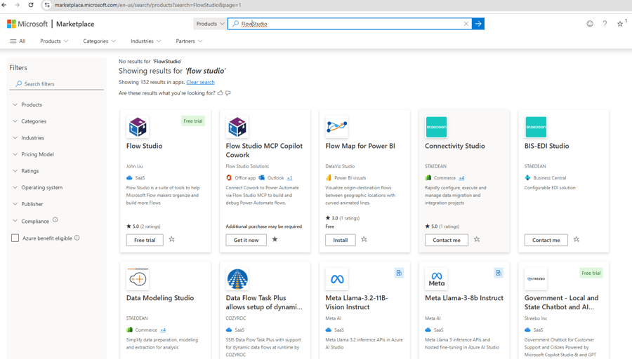632x359 pixels.
Task: Click the Marketplace header title
Action: (x=75, y=24)
